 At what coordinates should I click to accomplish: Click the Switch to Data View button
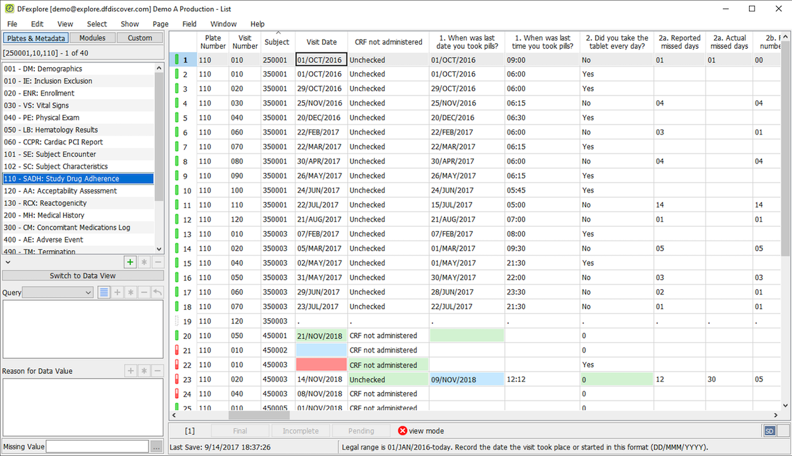coord(82,276)
